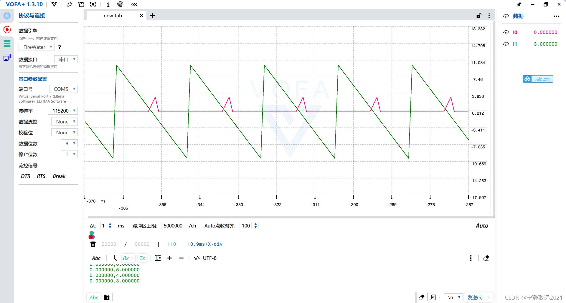This screenshot has height=303, width=566.
Task: Click the blue connection status circle
Action: [7, 16]
